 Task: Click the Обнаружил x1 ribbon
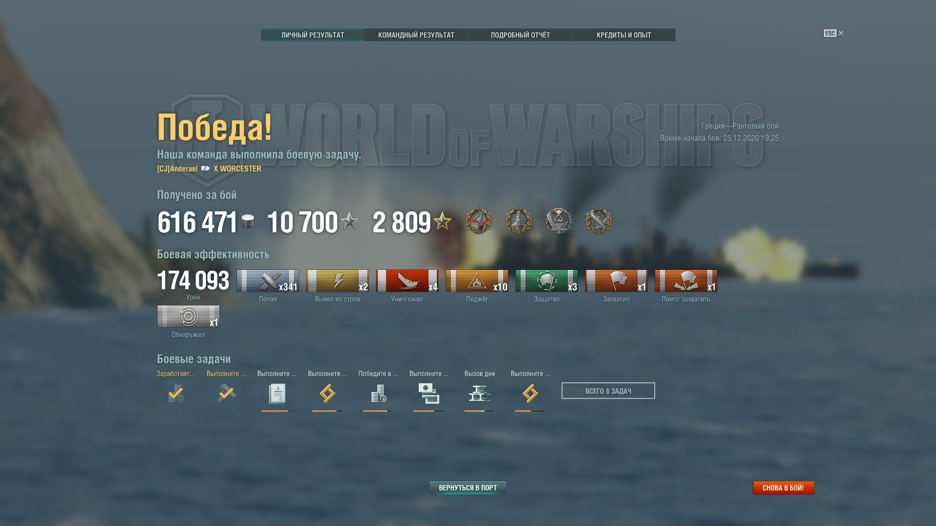click(x=188, y=317)
